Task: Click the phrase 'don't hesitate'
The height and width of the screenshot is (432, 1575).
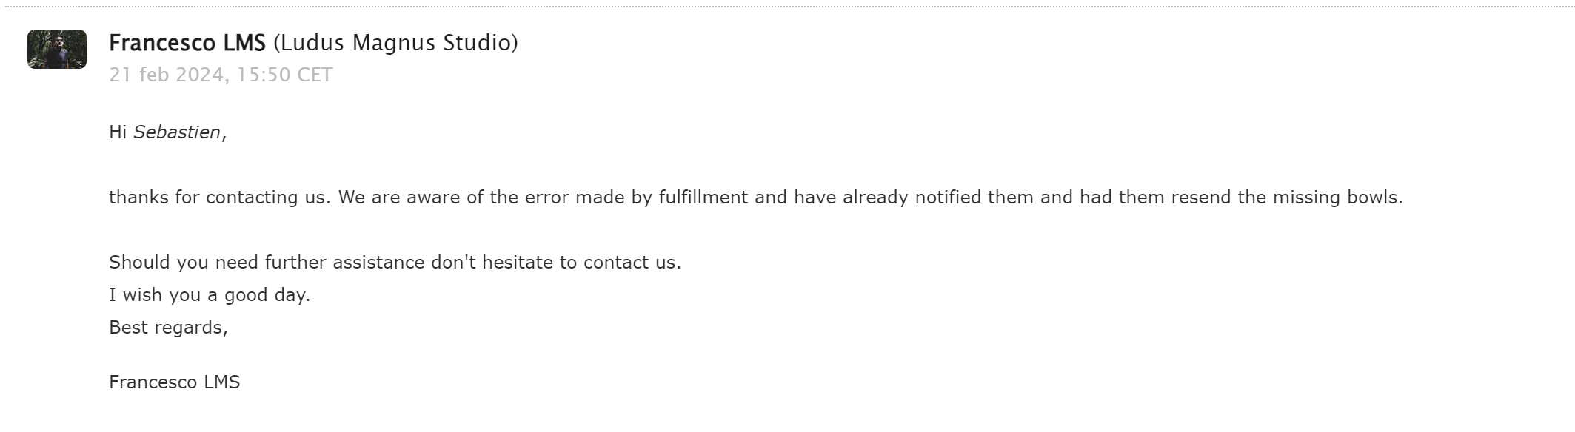Action: point(492,263)
